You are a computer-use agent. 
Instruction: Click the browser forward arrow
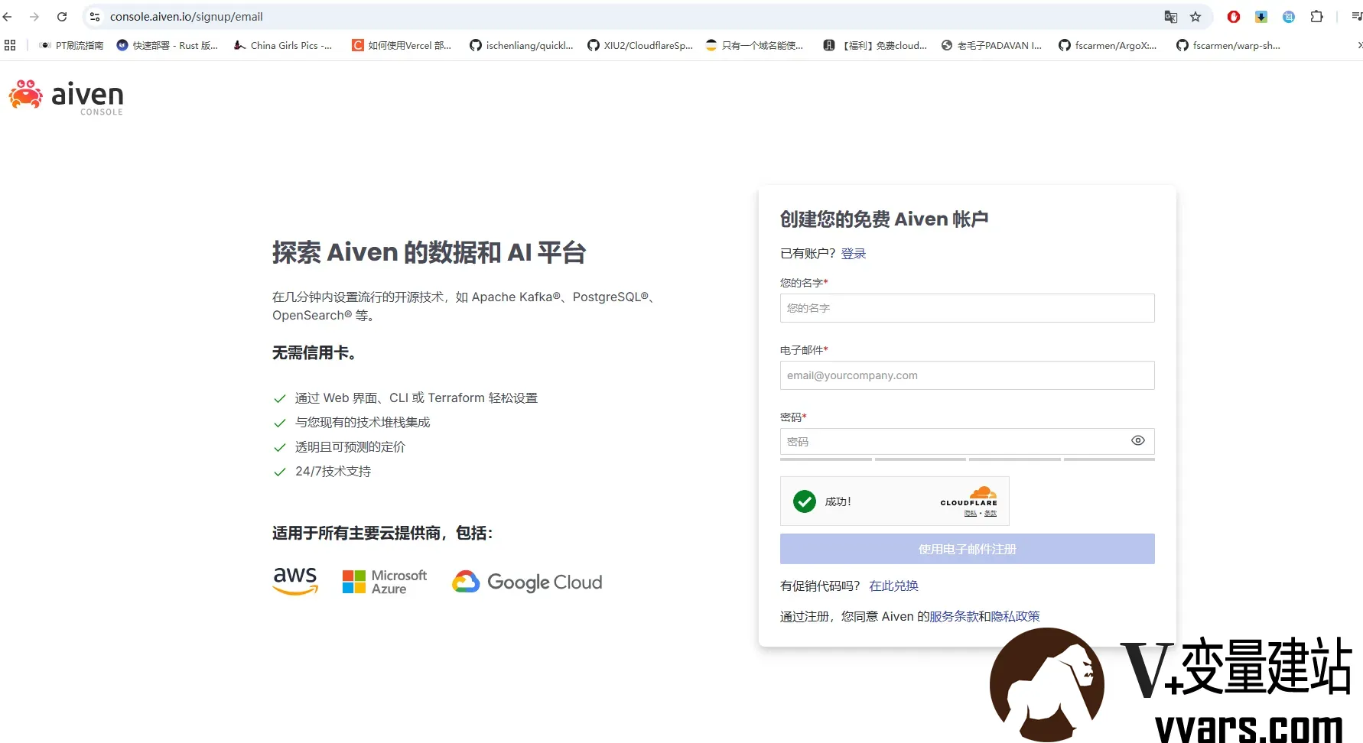pyautogui.click(x=34, y=16)
